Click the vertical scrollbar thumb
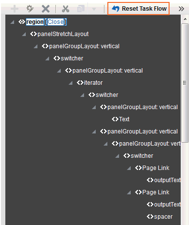This screenshot has width=189, height=225. (185, 83)
